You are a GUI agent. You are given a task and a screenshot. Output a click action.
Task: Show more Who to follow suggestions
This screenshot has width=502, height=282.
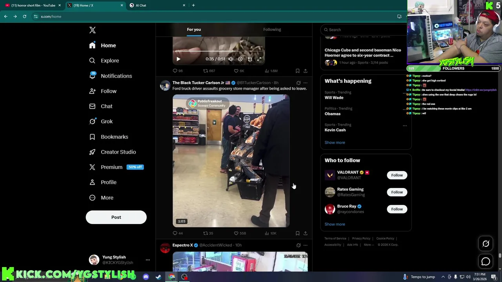[335, 224]
